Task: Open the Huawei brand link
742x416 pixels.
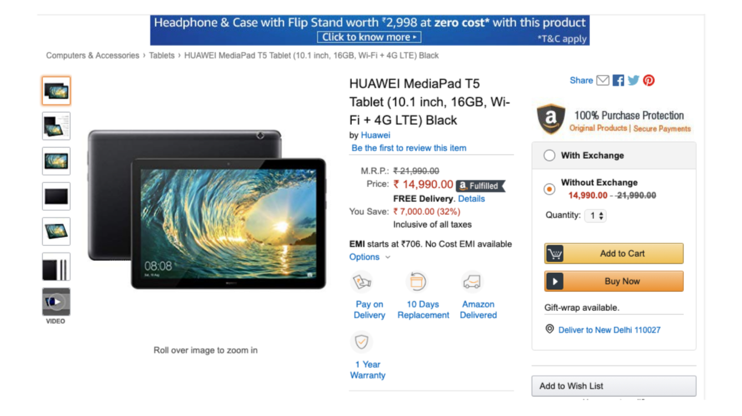Action: [375, 135]
